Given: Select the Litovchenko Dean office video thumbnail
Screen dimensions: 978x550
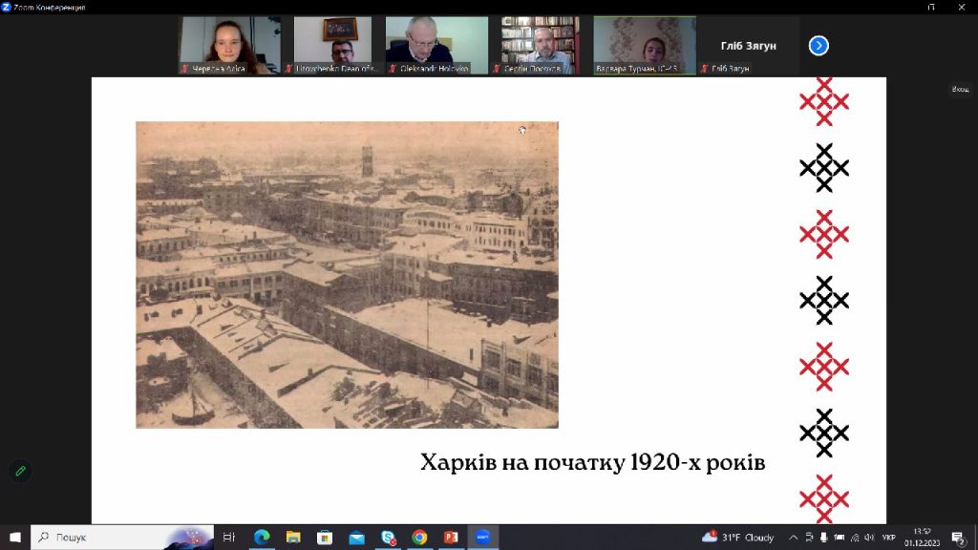Looking at the screenshot, I should [x=332, y=45].
